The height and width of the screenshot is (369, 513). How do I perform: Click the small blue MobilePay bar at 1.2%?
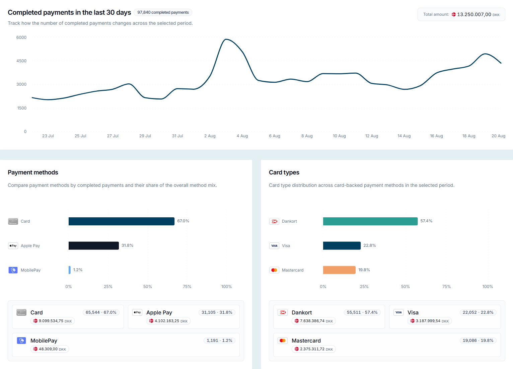(x=70, y=270)
